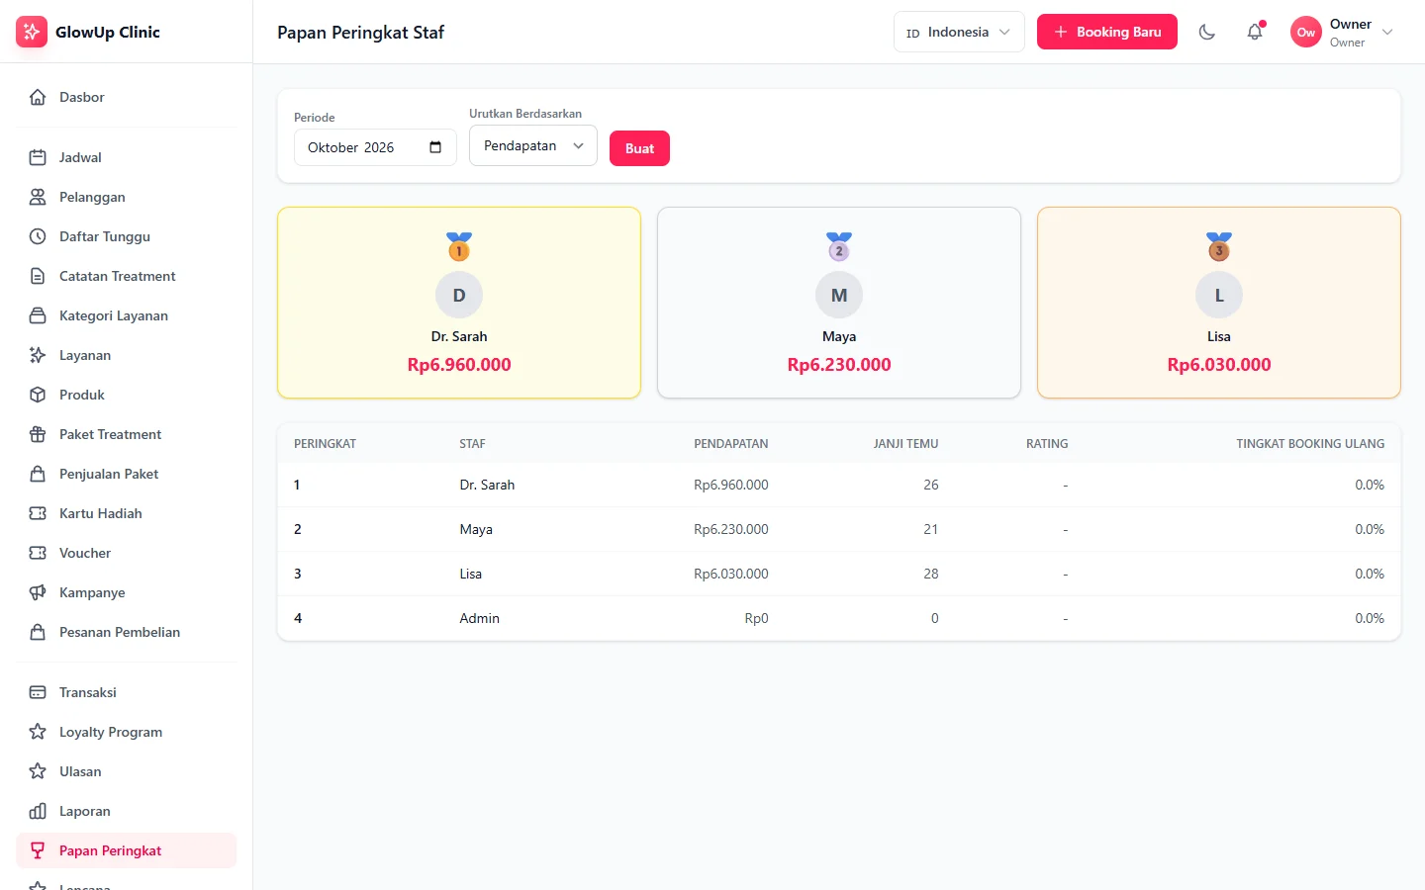Open the Indonesia language dropdown

pyautogui.click(x=959, y=32)
